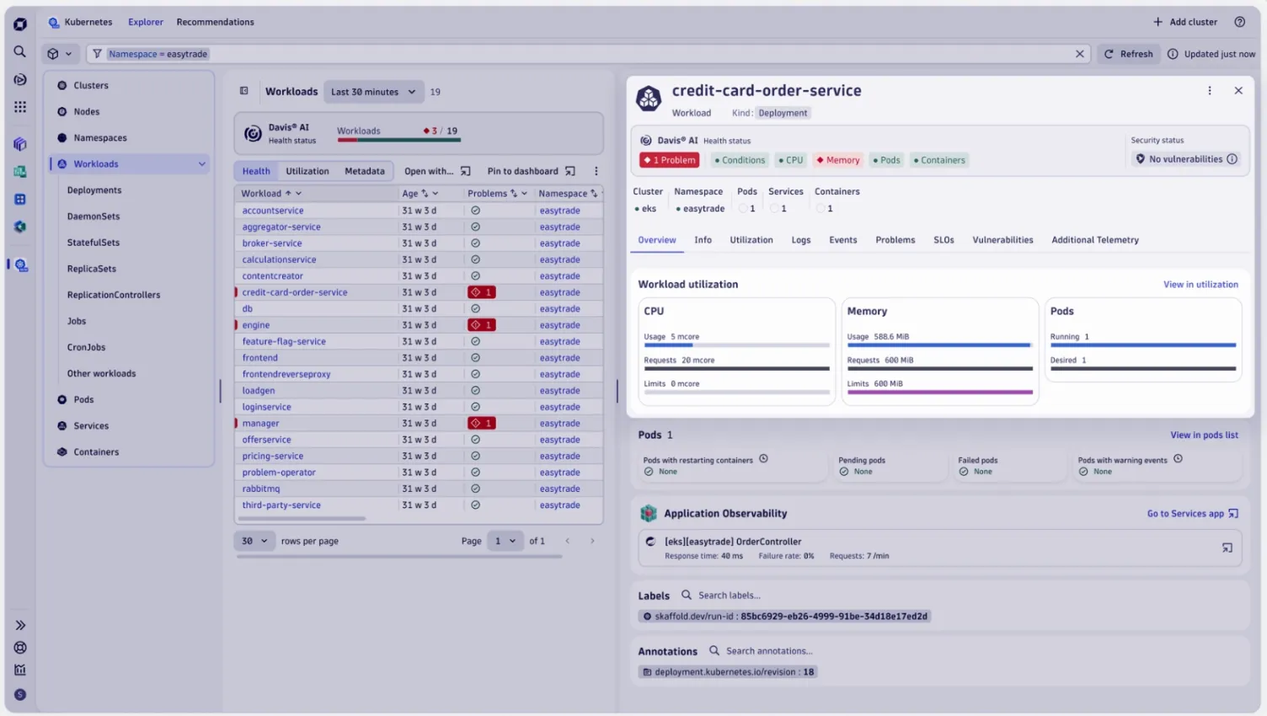Select DaemonSets in the sidebar tree

tap(94, 216)
